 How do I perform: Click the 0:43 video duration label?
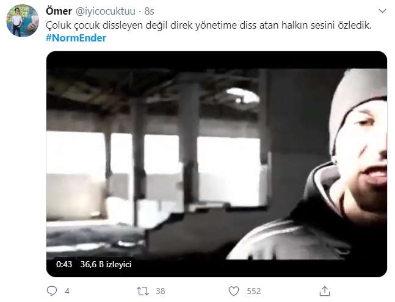pyautogui.click(x=64, y=264)
